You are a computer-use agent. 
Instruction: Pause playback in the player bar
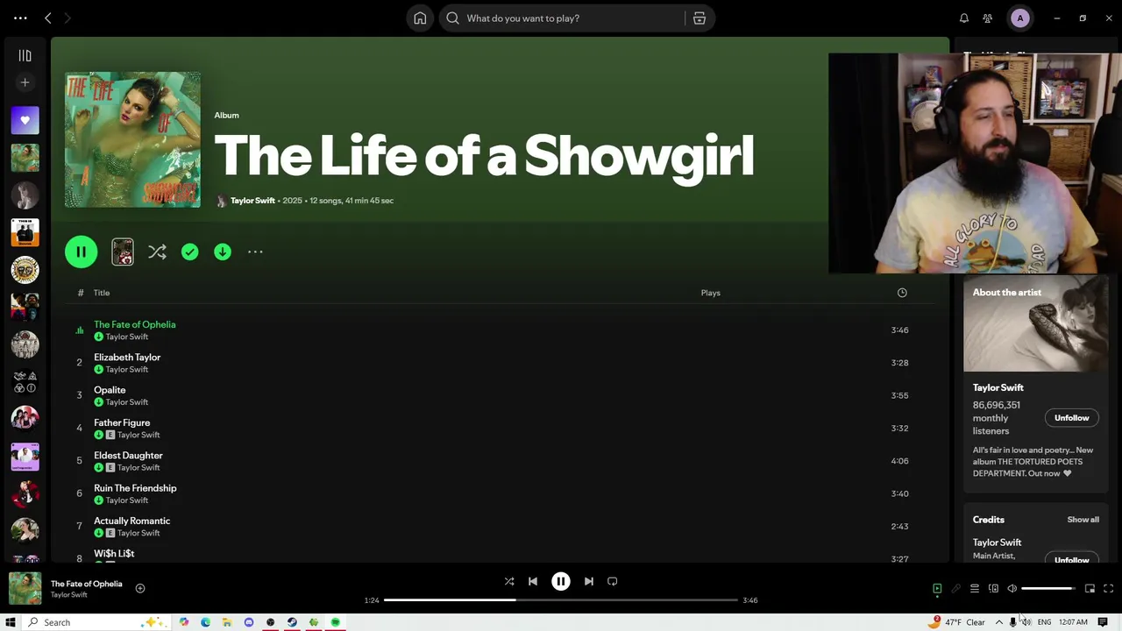pyautogui.click(x=561, y=581)
